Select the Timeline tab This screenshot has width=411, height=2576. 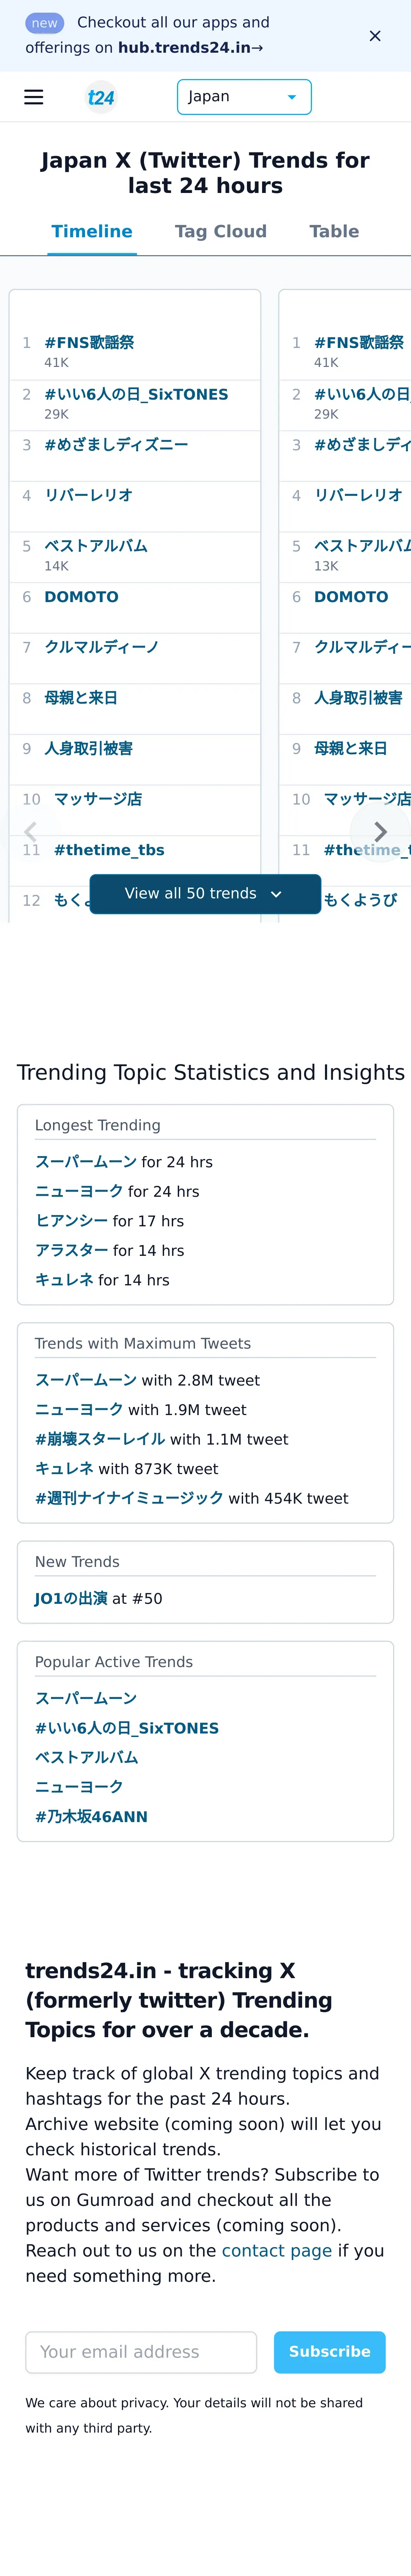tap(92, 231)
